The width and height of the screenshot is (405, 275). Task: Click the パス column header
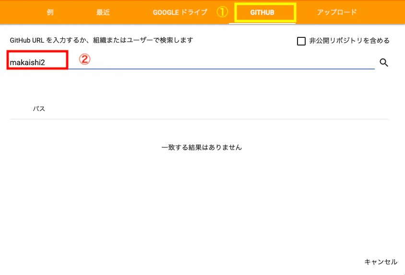click(39, 109)
